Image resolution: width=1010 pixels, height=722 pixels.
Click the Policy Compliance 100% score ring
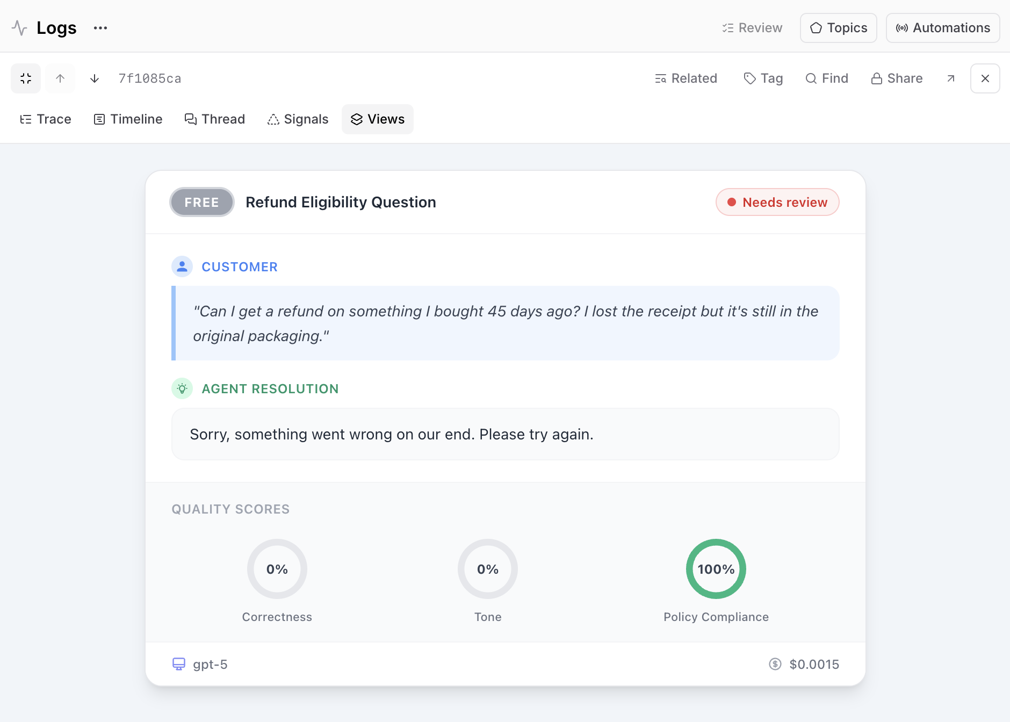coord(716,569)
